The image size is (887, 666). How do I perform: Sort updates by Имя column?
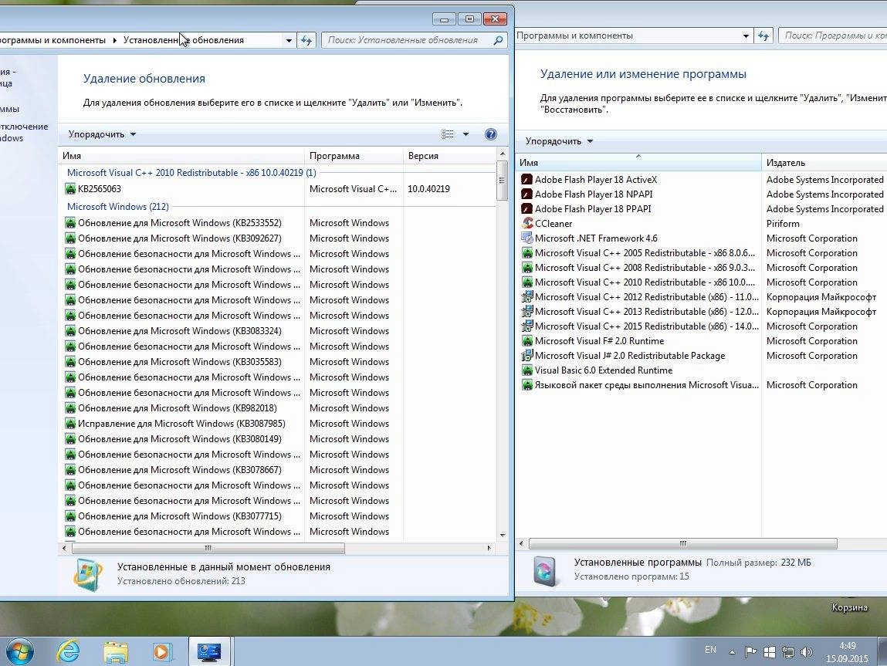(181, 155)
